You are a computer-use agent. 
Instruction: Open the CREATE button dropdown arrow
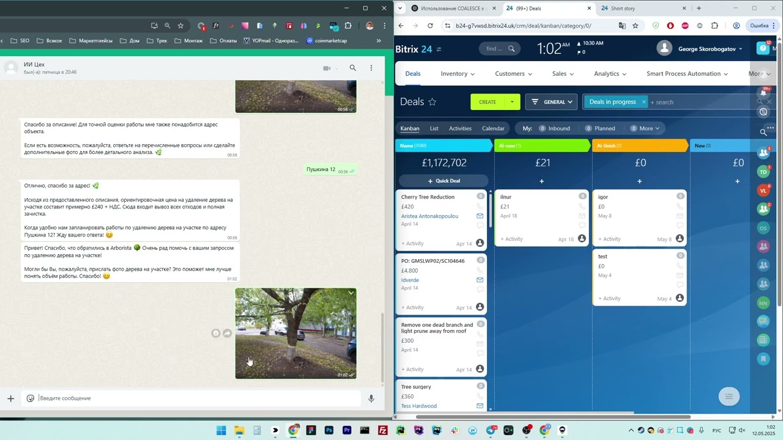(x=513, y=102)
